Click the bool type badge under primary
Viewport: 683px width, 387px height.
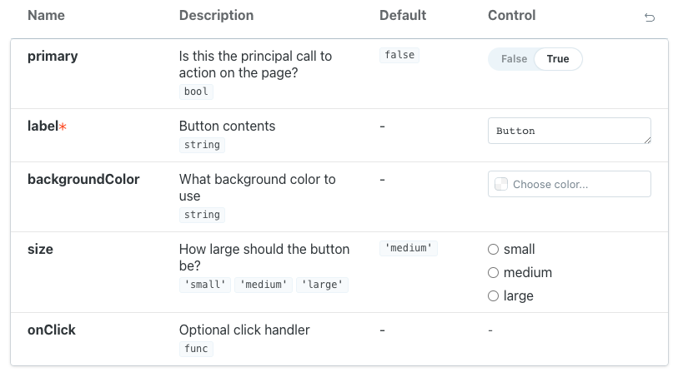196,92
